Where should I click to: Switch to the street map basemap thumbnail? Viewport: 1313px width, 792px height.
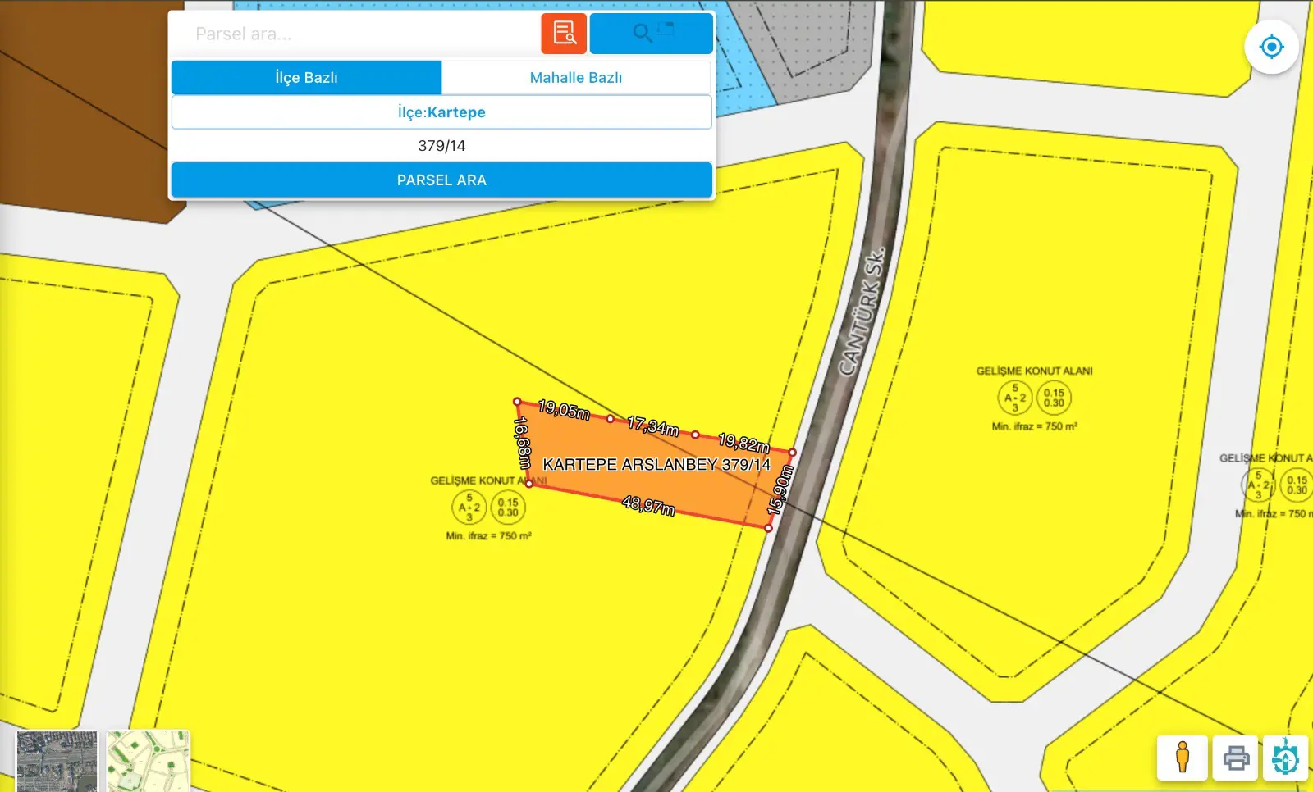[148, 762]
